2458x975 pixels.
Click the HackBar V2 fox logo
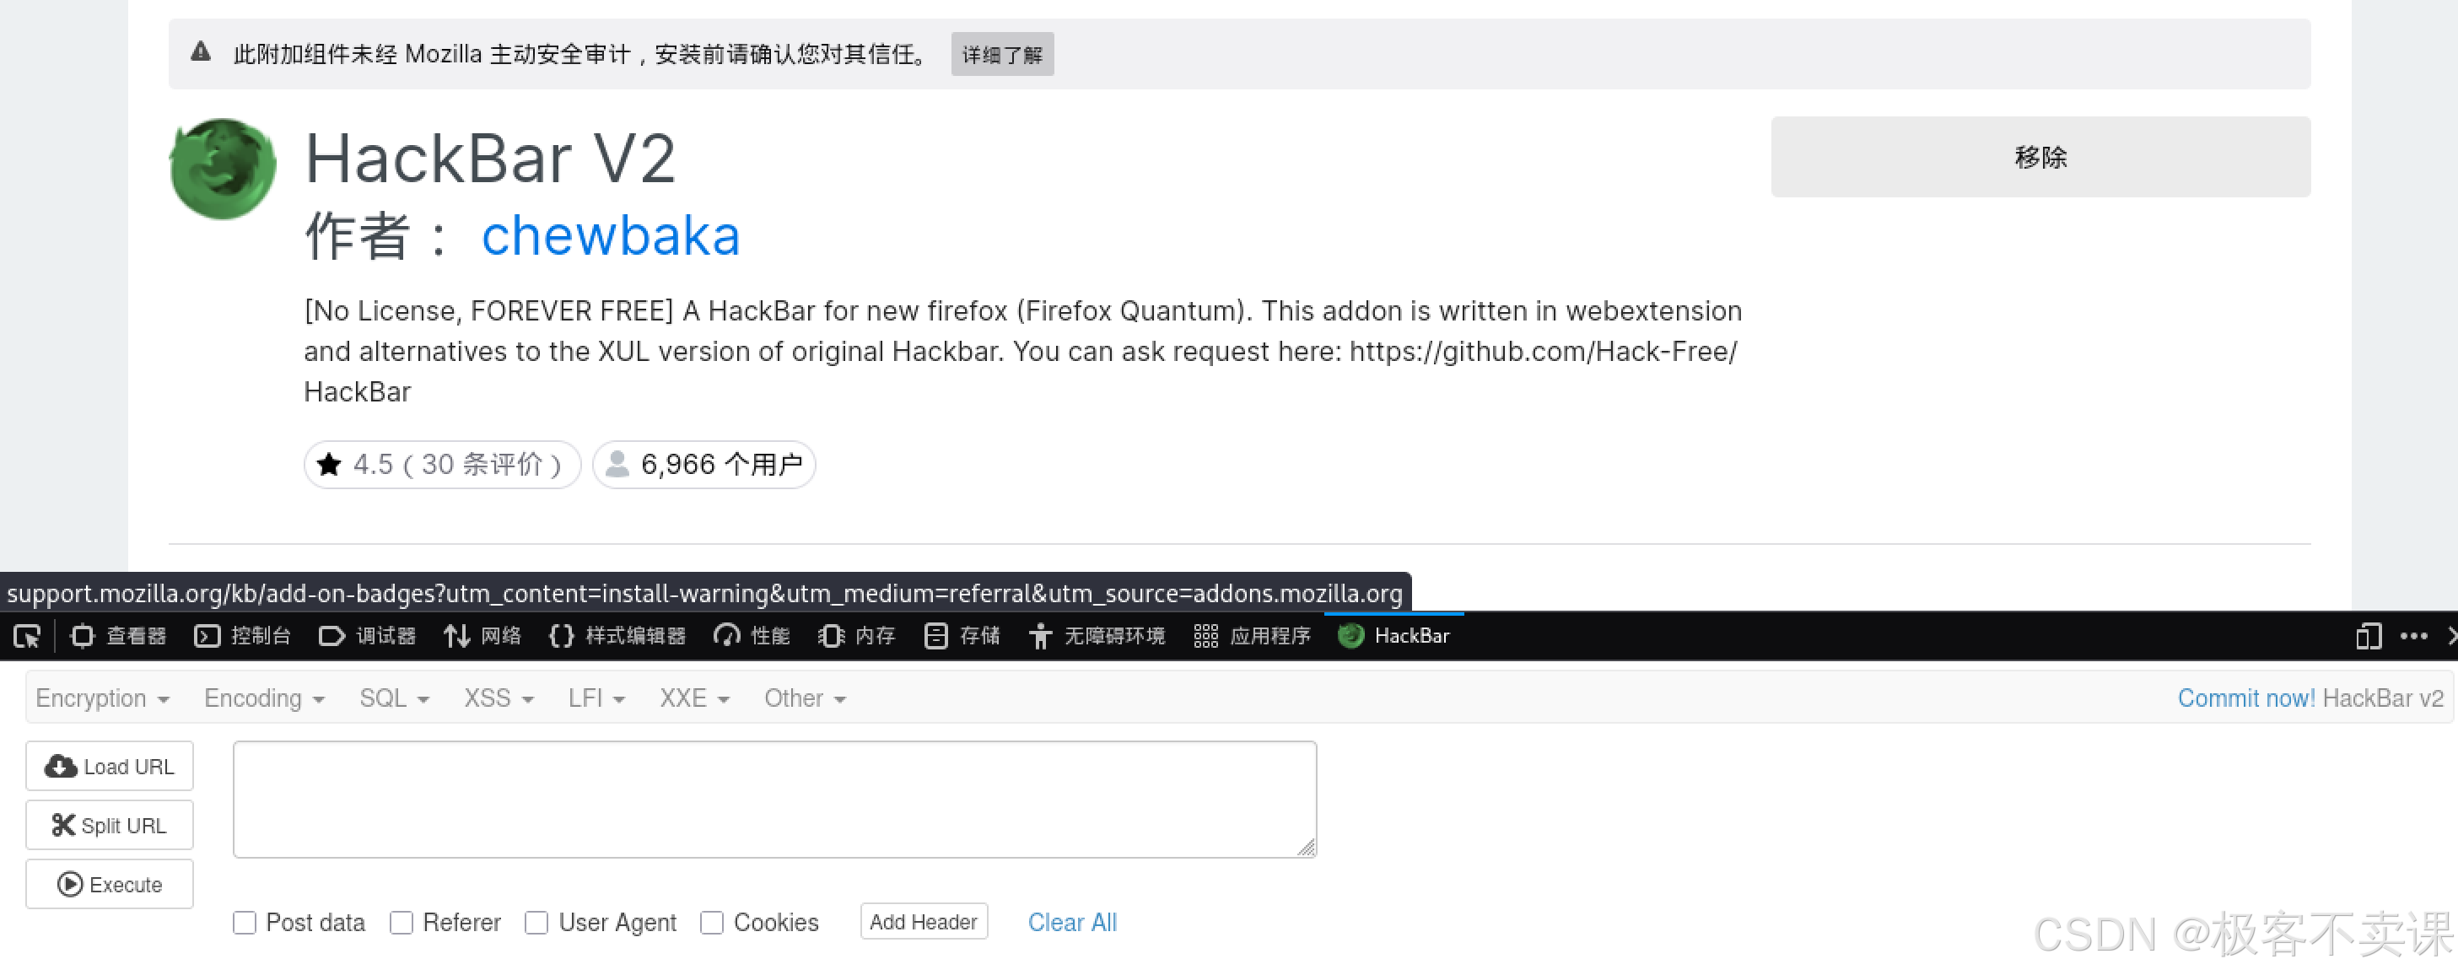click(223, 169)
